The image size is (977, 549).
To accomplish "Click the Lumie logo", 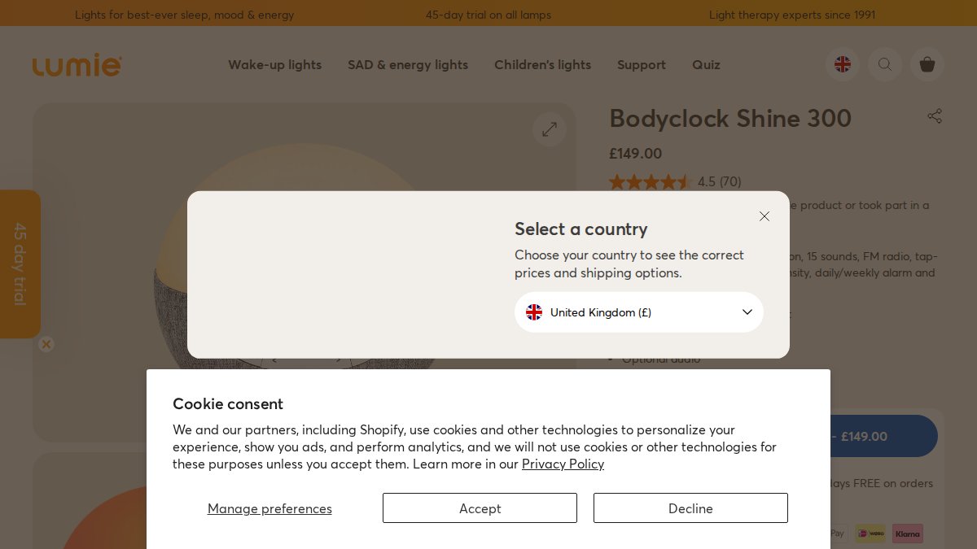I will pos(77,64).
